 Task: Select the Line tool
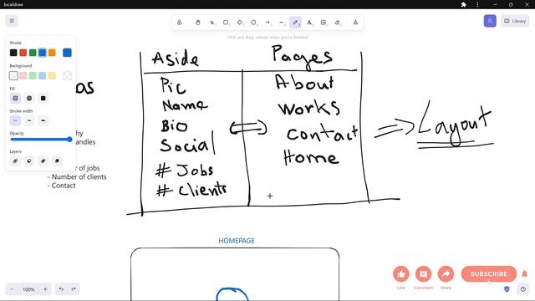click(x=282, y=23)
